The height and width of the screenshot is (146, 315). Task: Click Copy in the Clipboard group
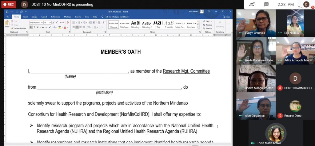[x=14, y=25]
